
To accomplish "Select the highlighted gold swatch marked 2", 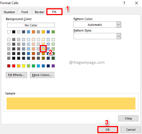I will click(x=43, y=49).
